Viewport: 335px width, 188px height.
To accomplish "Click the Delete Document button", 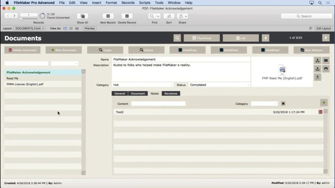I will coord(23,50).
